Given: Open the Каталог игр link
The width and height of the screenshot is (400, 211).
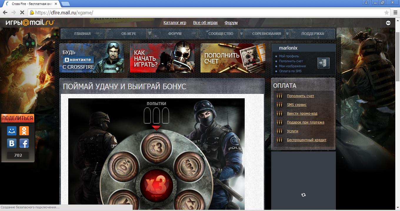Looking at the screenshot, I should pos(175,23).
